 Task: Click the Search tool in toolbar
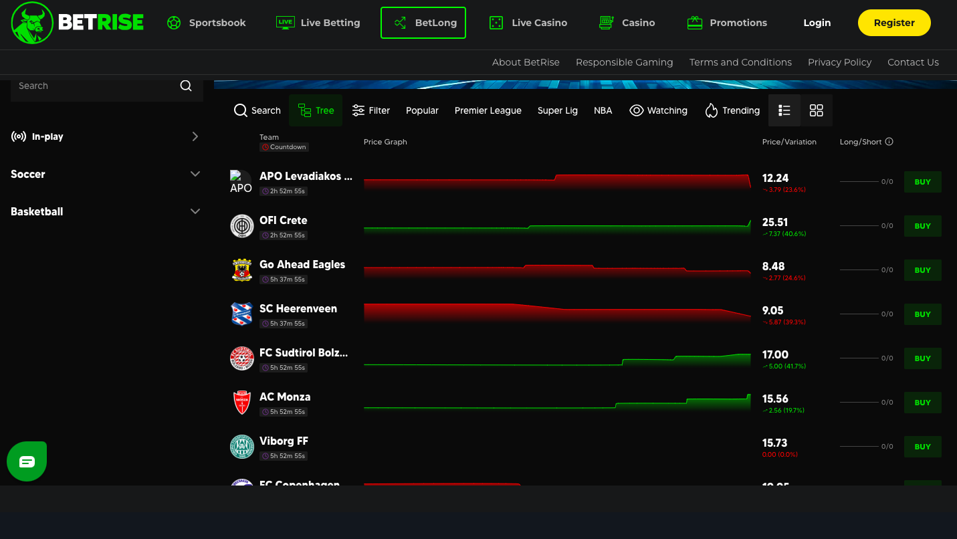257,110
